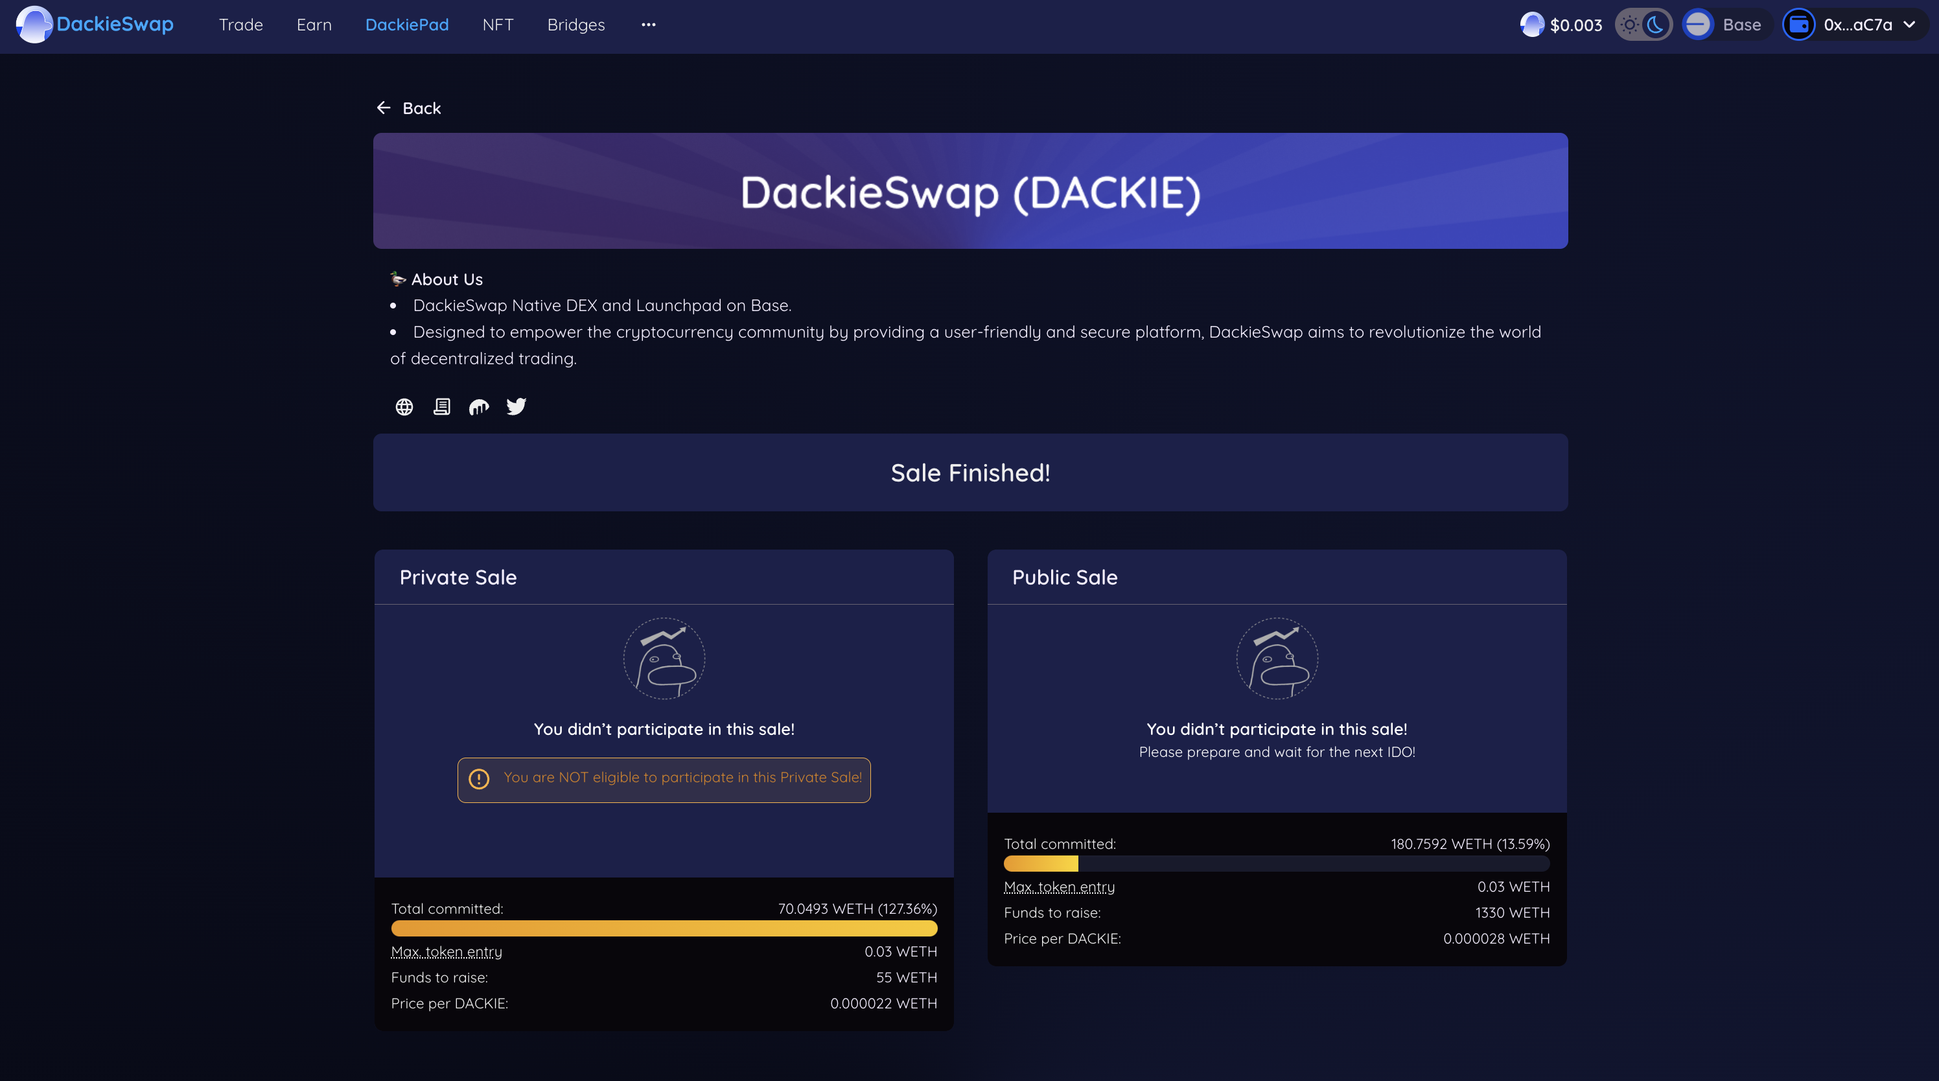Go back using the Back link
Image resolution: width=1939 pixels, height=1081 pixels.
pos(409,108)
